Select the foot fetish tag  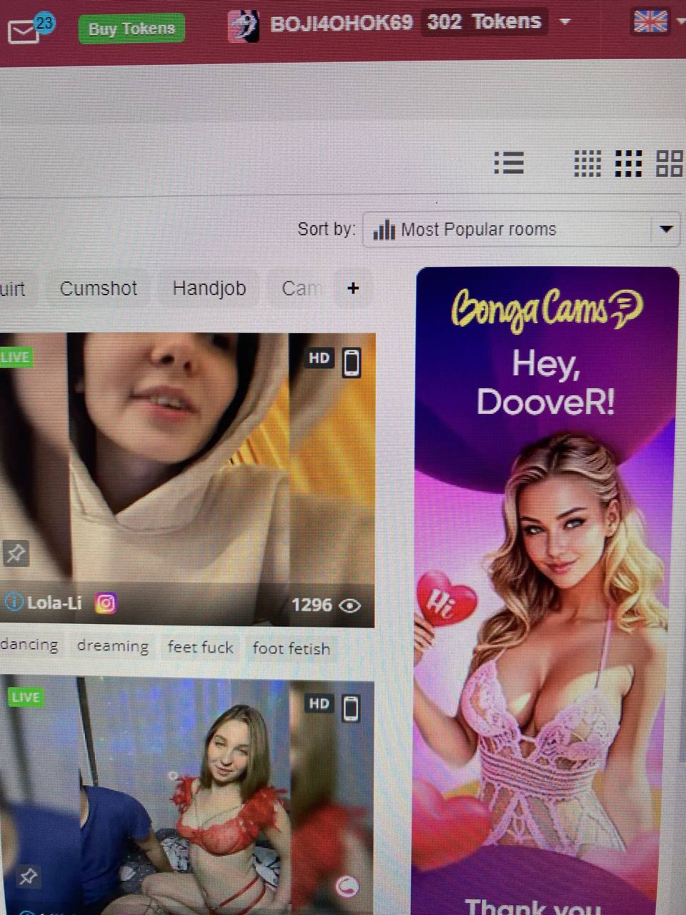pos(292,649)
